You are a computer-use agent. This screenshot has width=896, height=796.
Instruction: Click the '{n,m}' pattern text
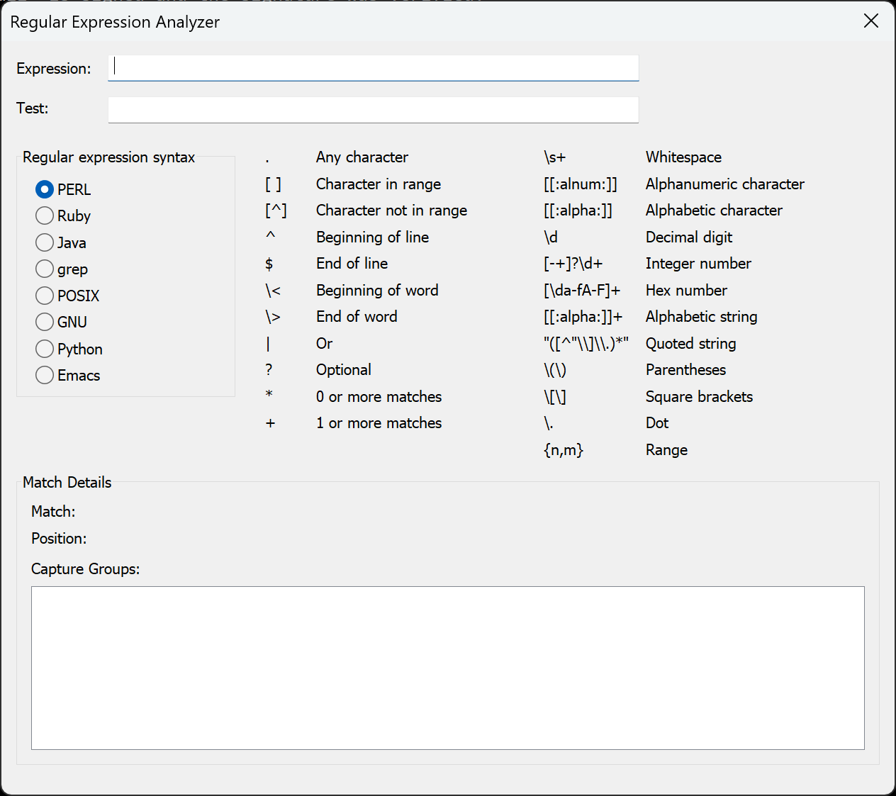[x=564, y=449]
